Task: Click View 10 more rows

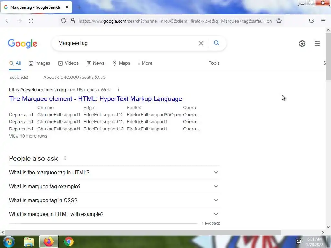Action: coord(28,136)
